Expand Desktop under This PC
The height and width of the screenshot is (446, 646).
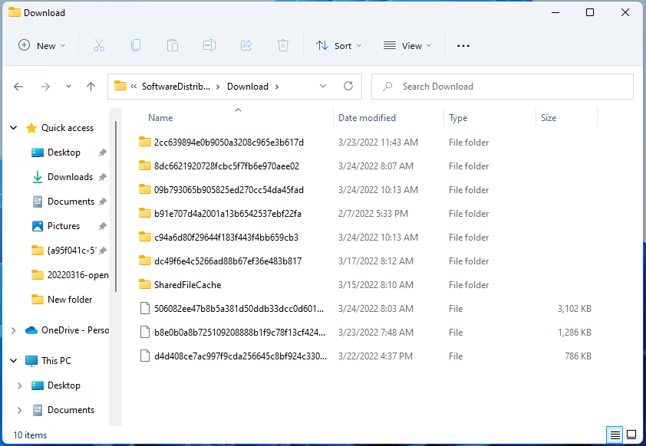coord(19,385)
